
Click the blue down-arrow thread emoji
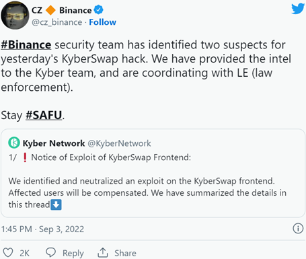click(x=56, y=205)
